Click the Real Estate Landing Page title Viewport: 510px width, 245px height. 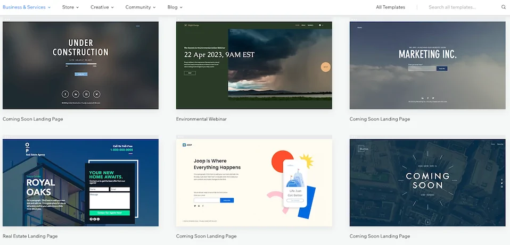pyautogui.click(x=30, y=236)
